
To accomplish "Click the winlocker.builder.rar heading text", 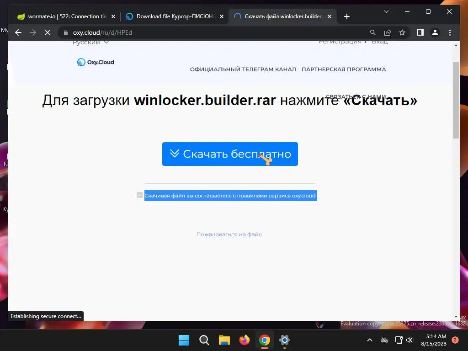I will (205, 100).
